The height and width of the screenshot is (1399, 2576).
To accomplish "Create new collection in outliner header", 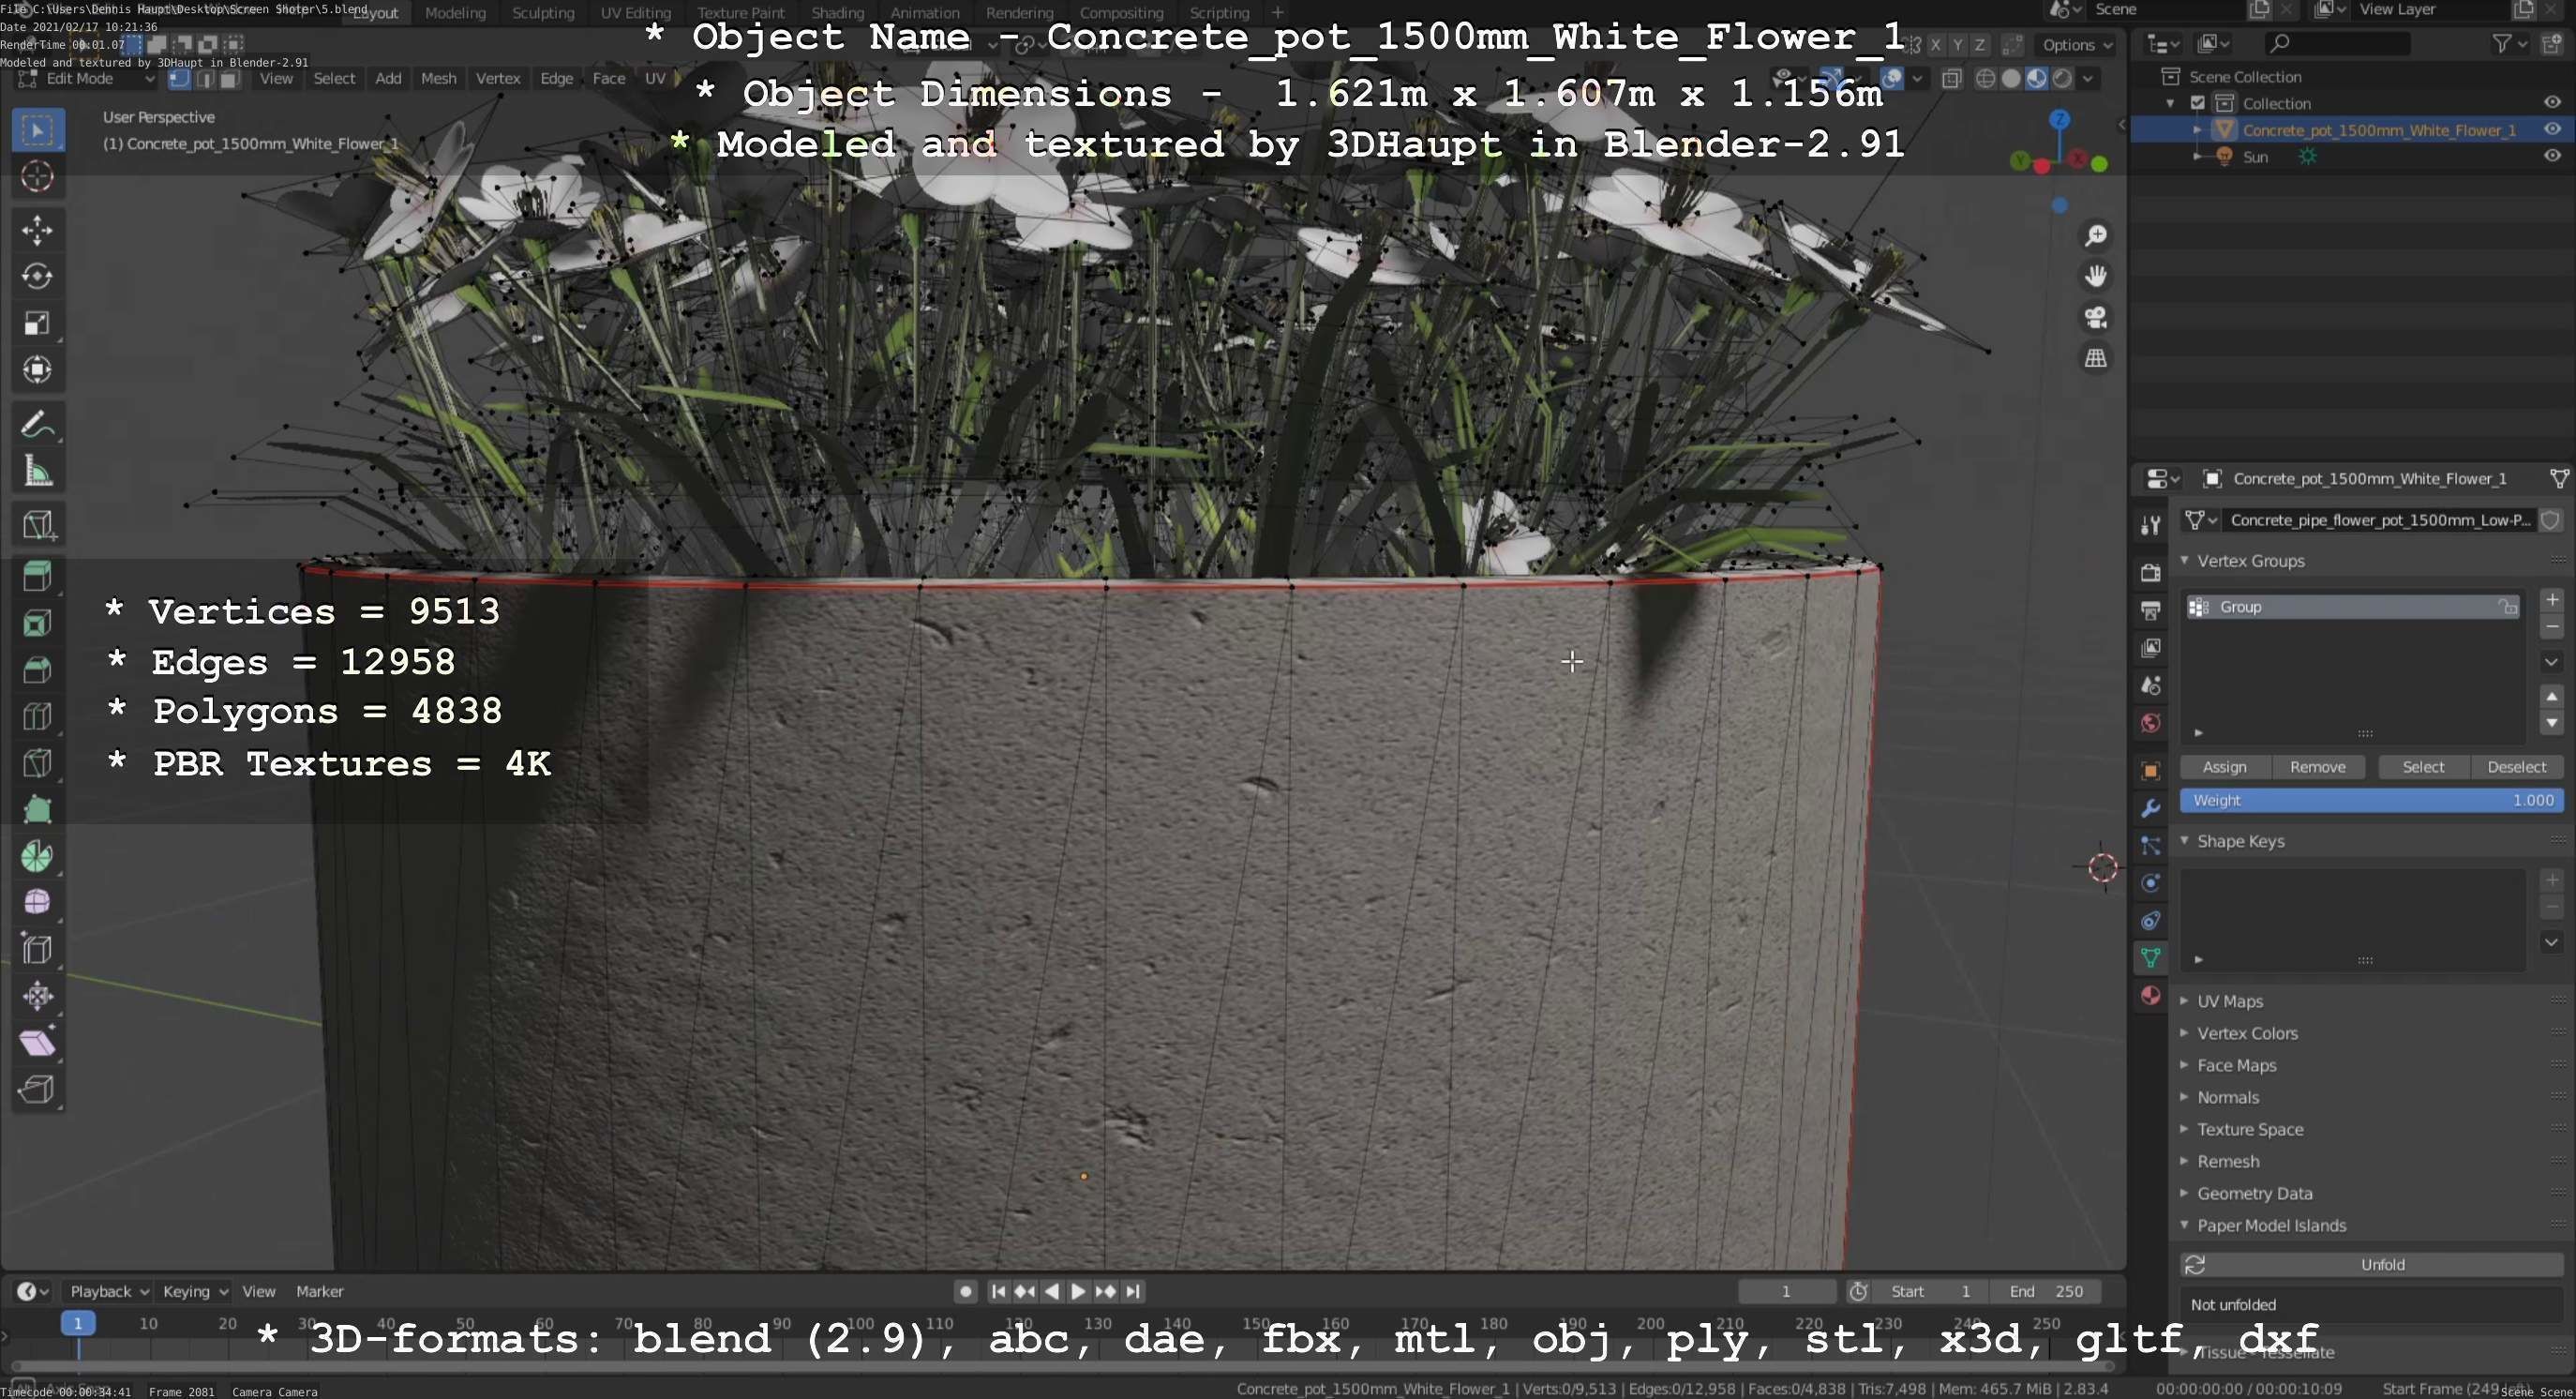I will tap(2551, 43).
